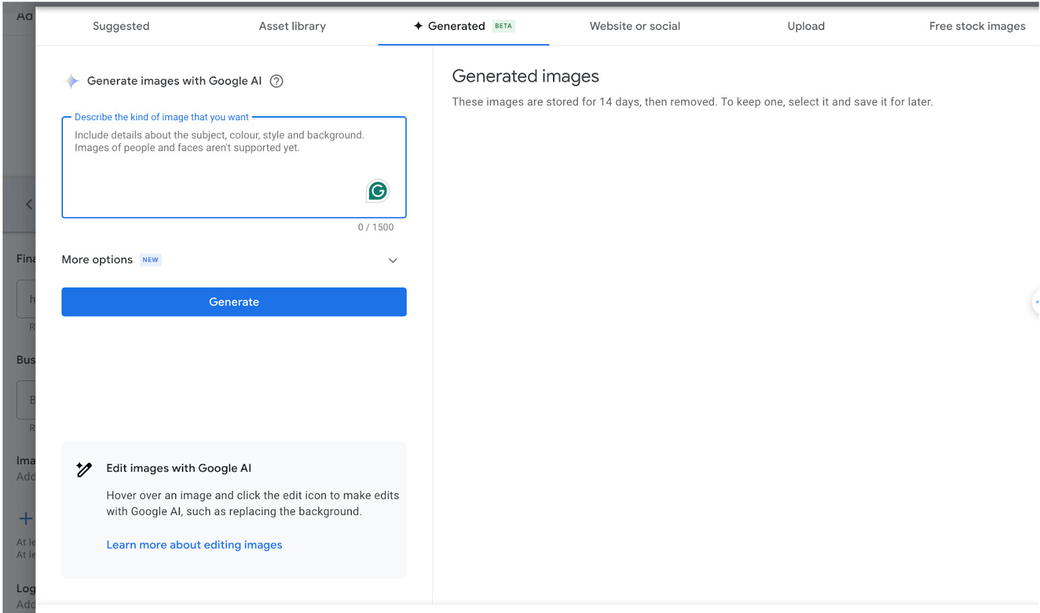Click the Google AI sparkle icon
The width and height of the screenshot is (1040, 613).
coord(71,81)
